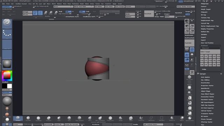Open the Material menu
The width and height of the screenshot is (224, 126).
[59, 4]
